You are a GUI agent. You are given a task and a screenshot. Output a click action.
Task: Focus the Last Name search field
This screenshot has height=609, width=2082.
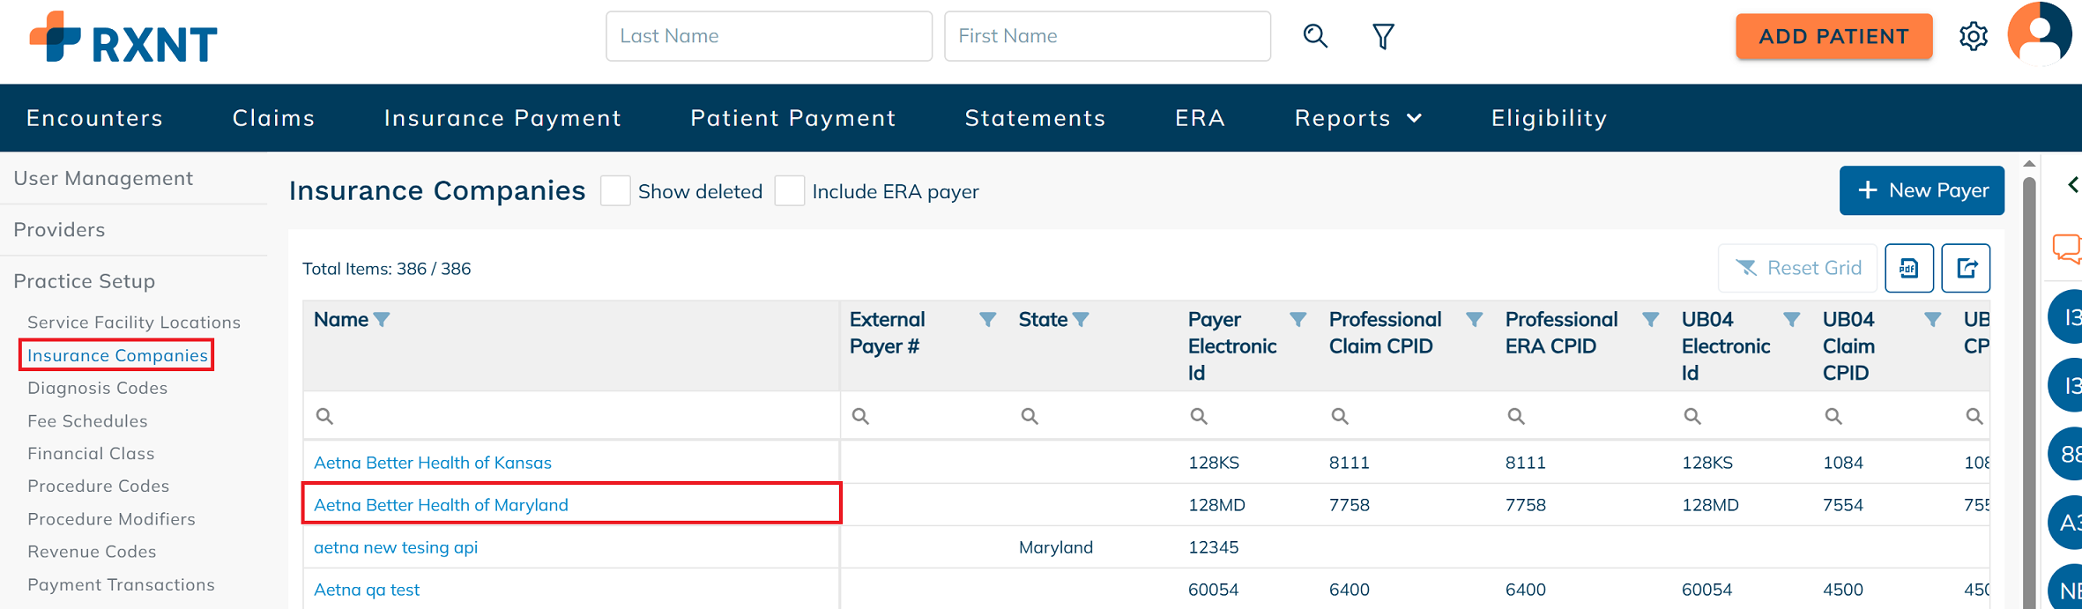(769, 36)
